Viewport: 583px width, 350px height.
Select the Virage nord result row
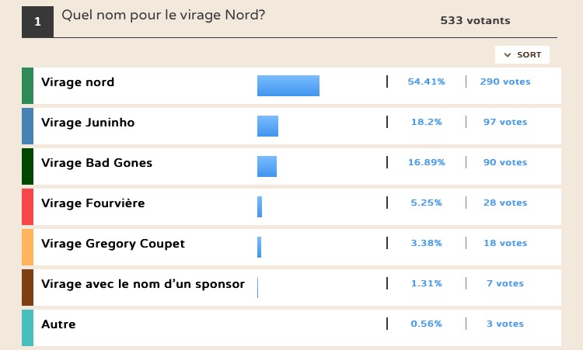click(291, 85)
